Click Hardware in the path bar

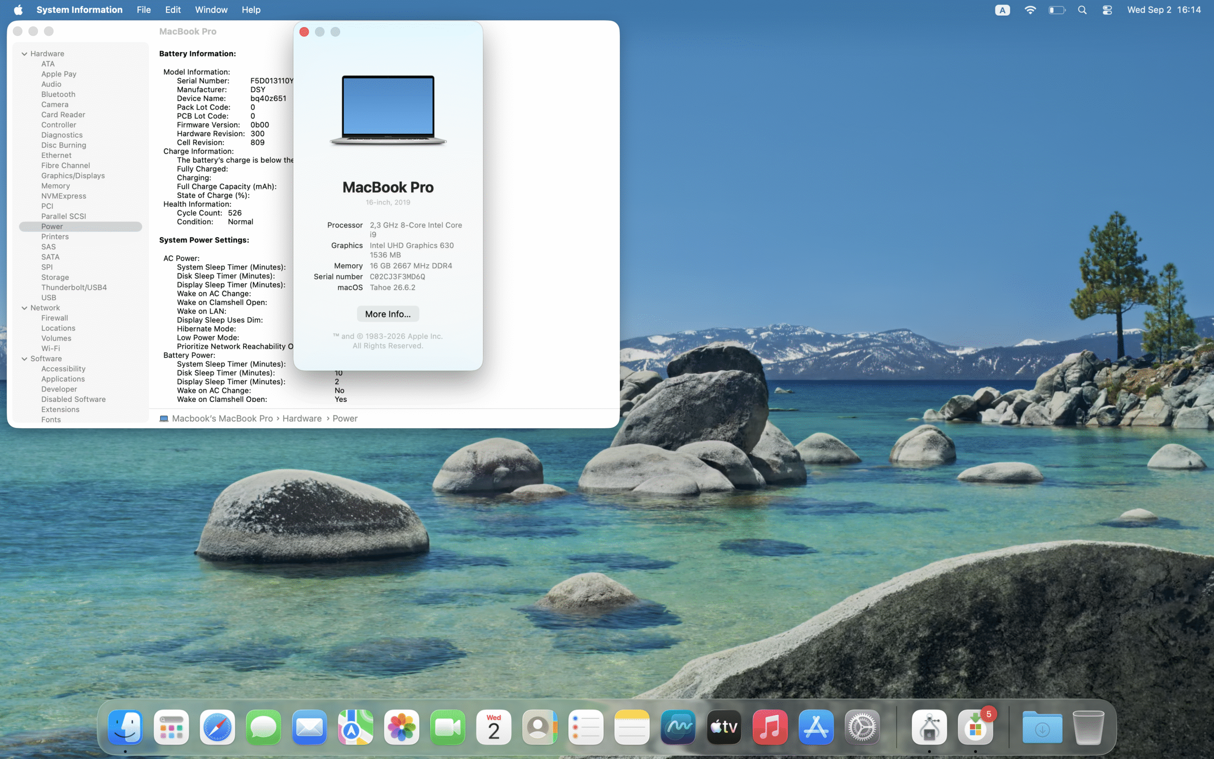coord(302,418)
